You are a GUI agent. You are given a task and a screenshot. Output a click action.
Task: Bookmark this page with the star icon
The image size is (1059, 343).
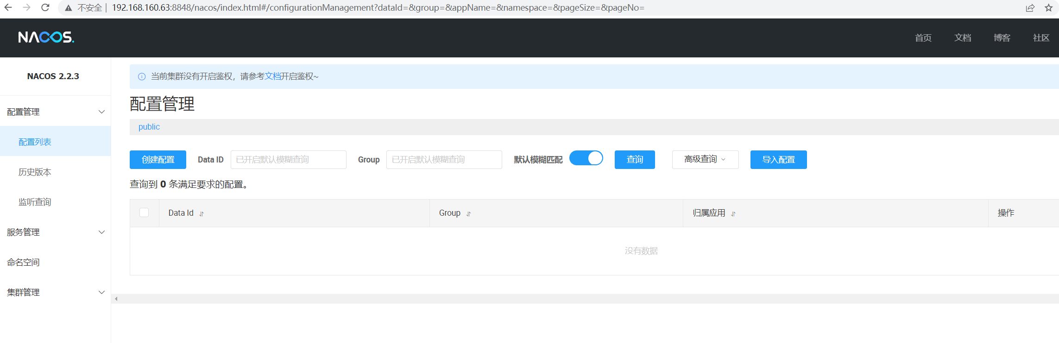(x=1049, y=8)
